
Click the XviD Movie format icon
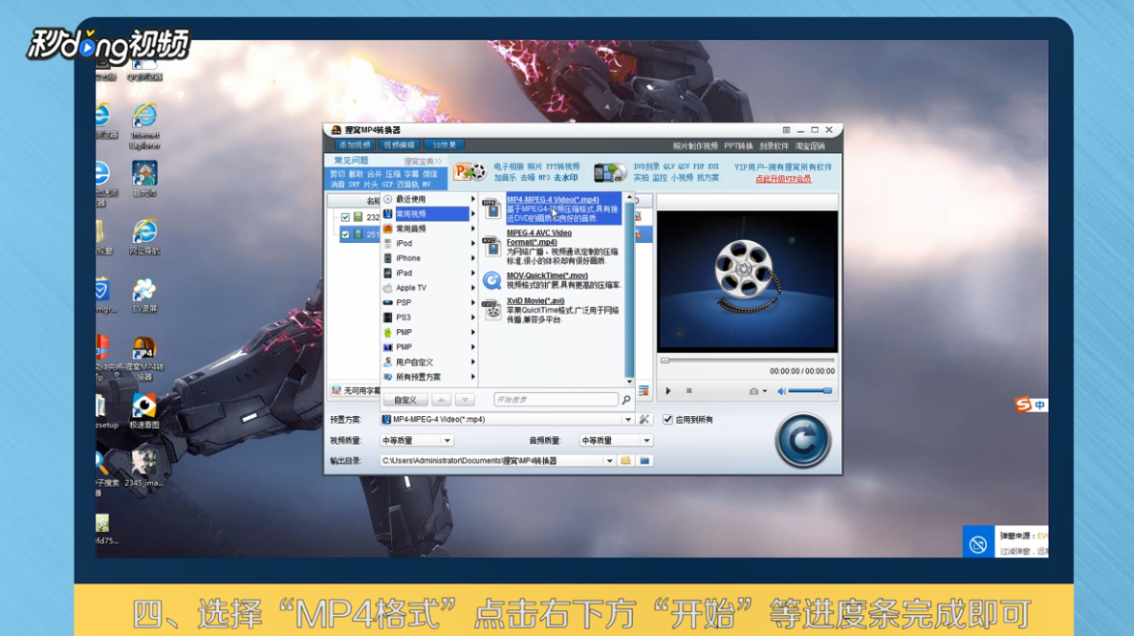(492, 310)
